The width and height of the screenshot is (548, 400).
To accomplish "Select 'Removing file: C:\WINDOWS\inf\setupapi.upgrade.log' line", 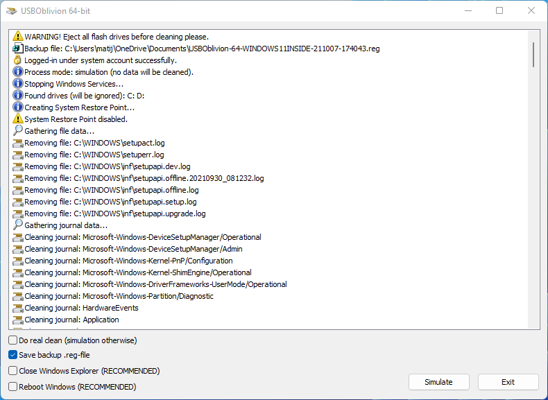I will [x=115, y=214].
